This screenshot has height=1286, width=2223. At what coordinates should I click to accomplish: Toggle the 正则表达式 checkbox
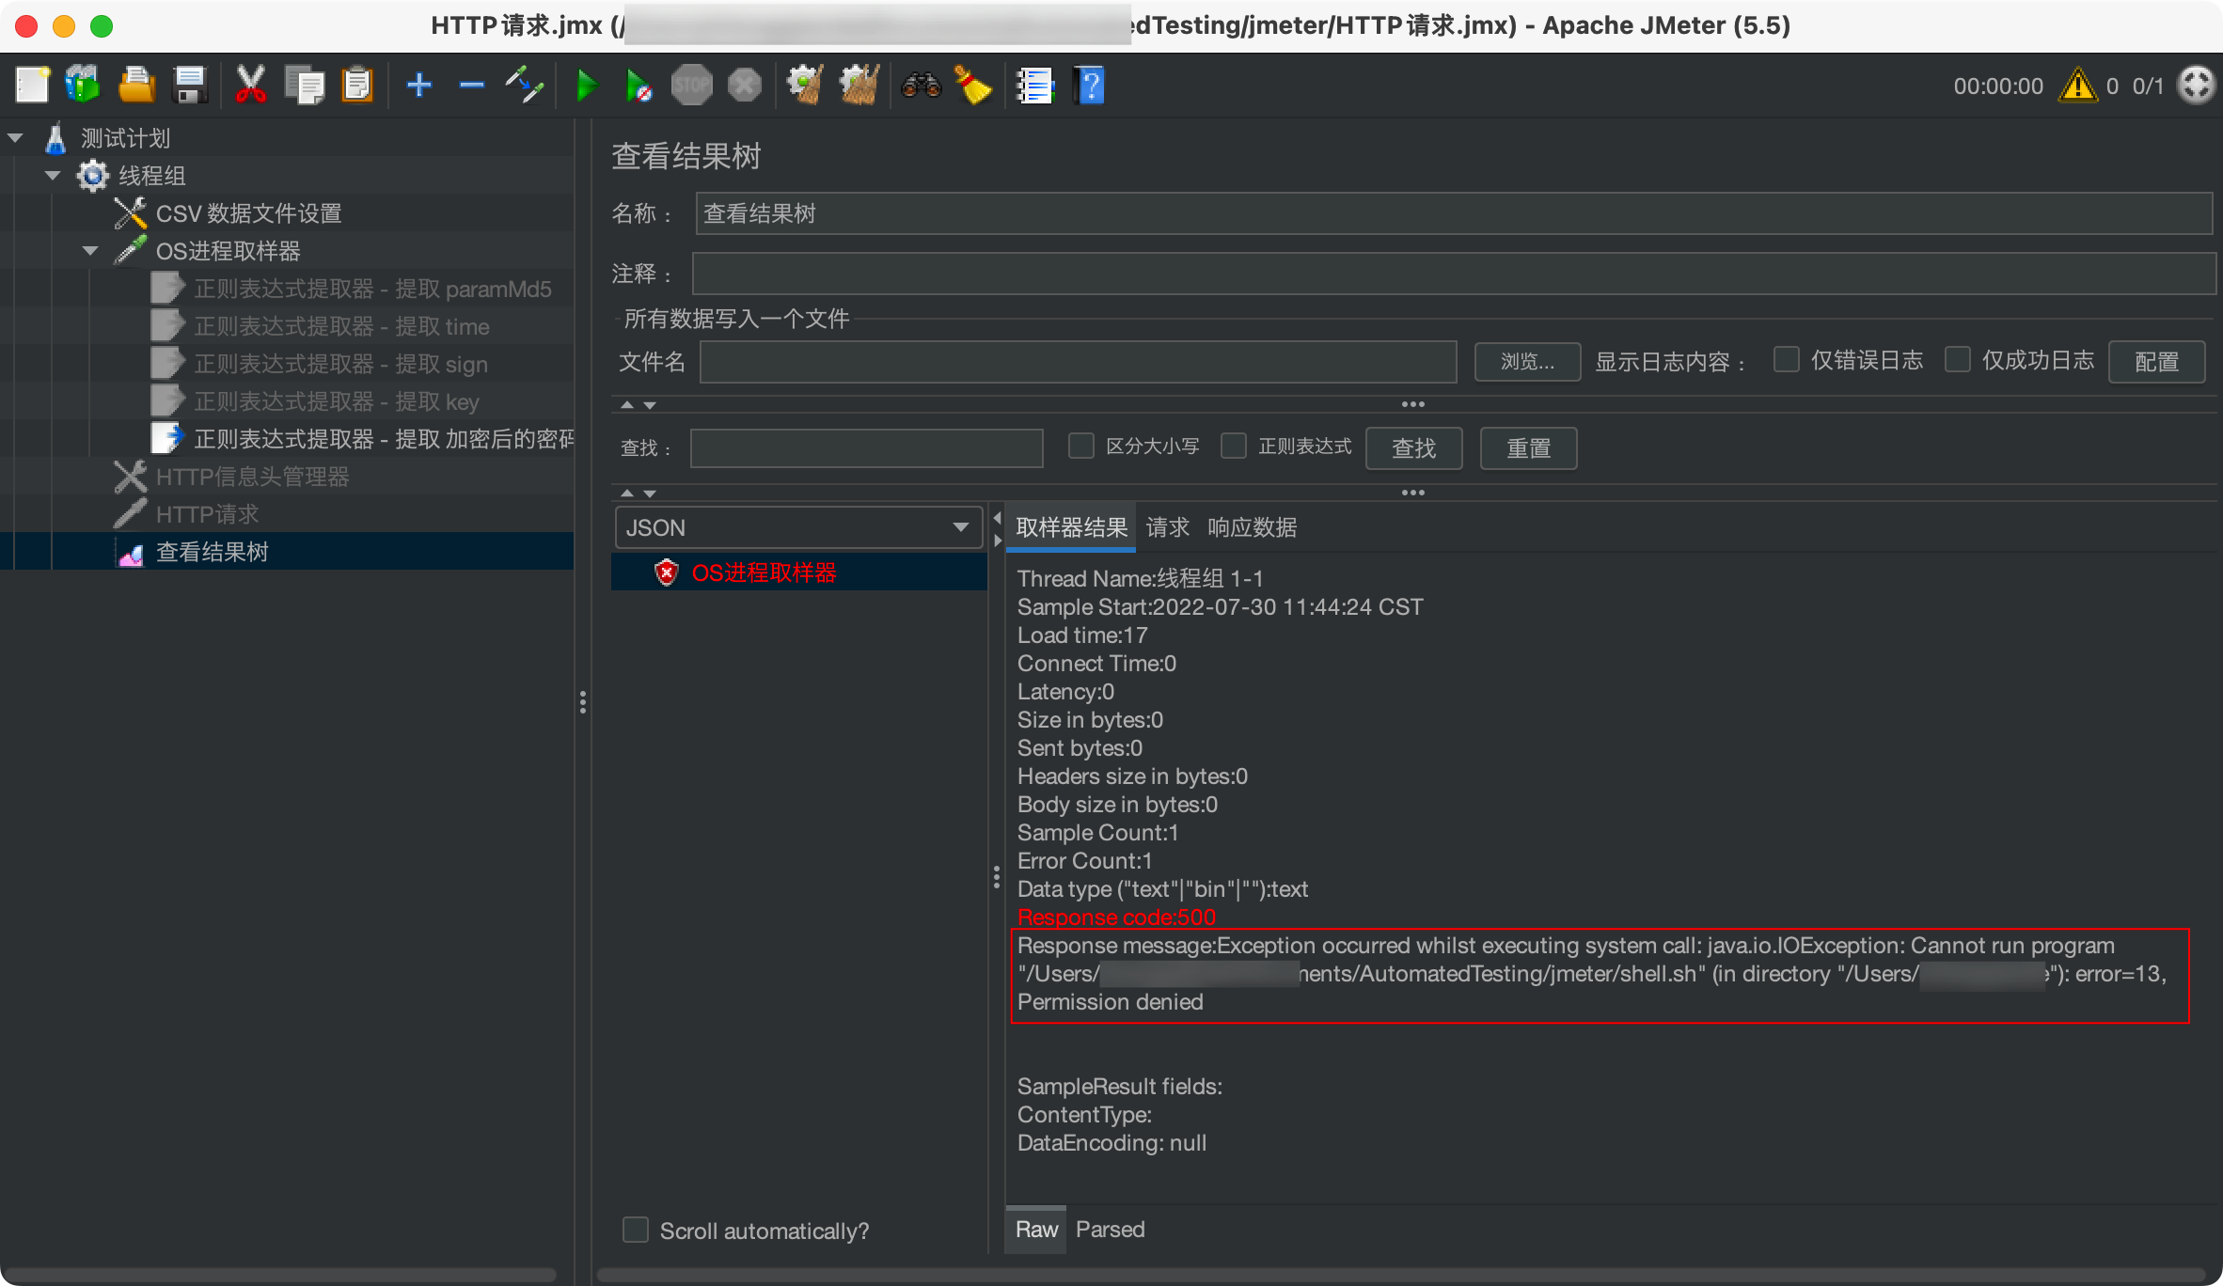pos(1233,446)
